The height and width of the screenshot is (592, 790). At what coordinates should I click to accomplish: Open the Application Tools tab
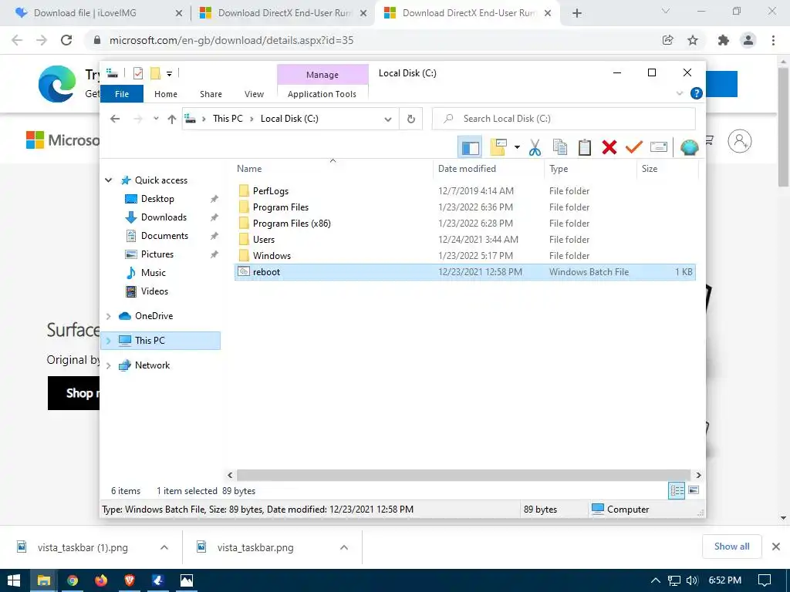point(322,94)
